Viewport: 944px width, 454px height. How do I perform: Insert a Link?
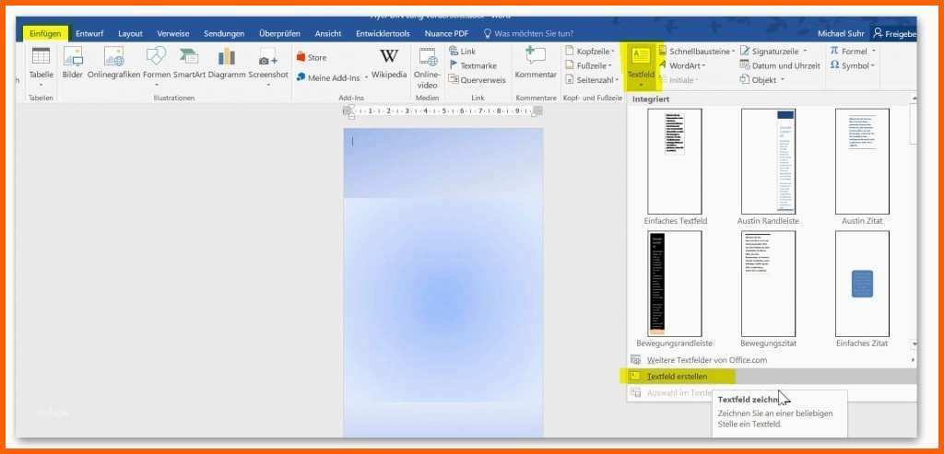(463, 52)
